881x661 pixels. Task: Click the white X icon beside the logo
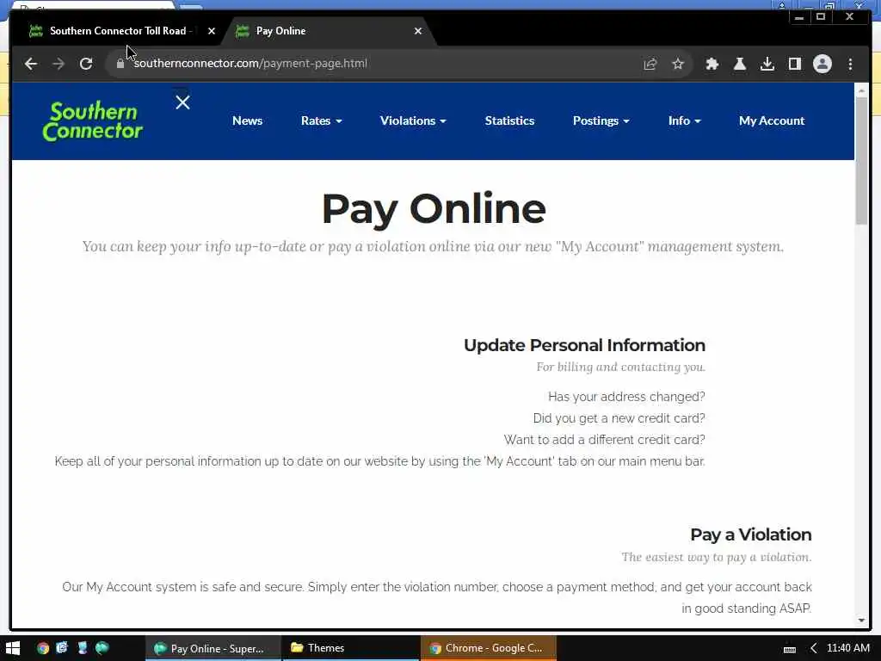[182, 102]
